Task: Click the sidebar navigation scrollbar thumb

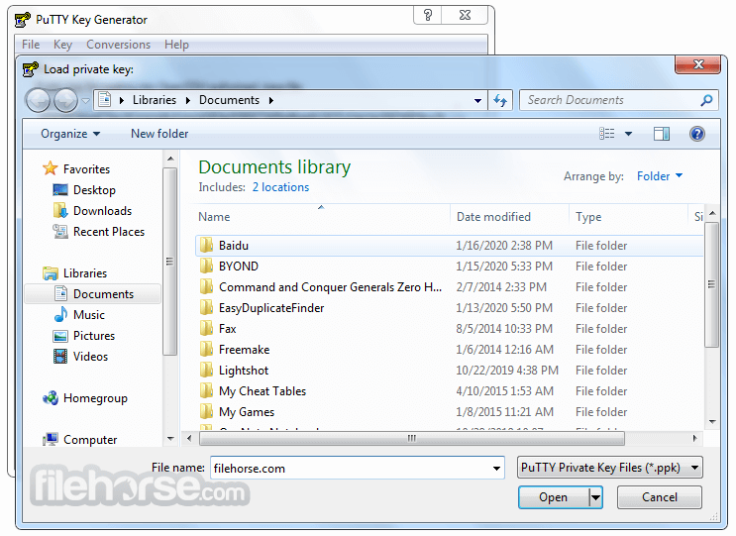Action: 170,262
